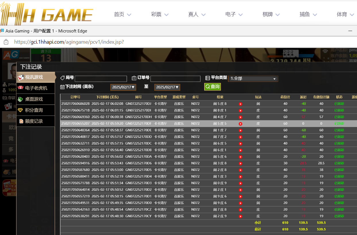Click the 局号 input field
Image resolution: width=357 pixels, height=235 pixels.
coord(101,79)
